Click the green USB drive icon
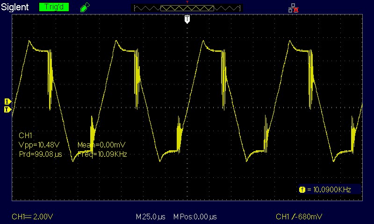 pyautogui.click(x=84, y=7)
